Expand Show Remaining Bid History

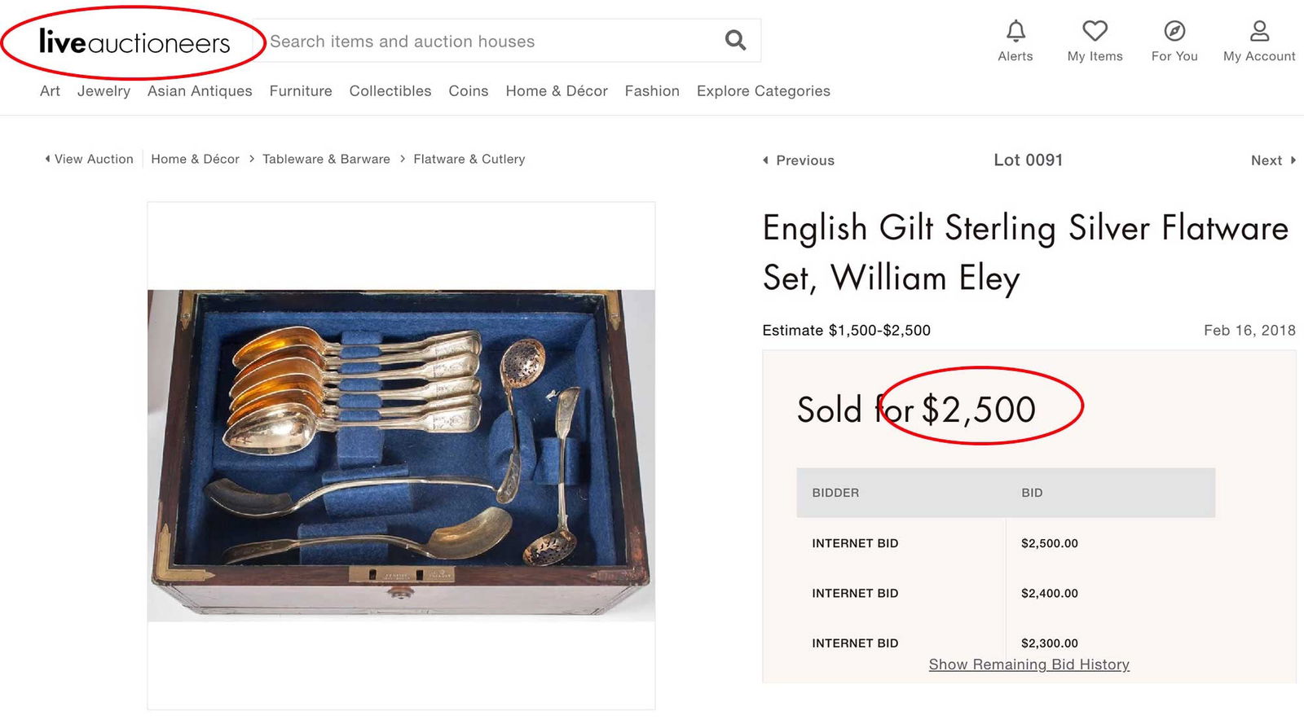click(x=1029, y=665)
